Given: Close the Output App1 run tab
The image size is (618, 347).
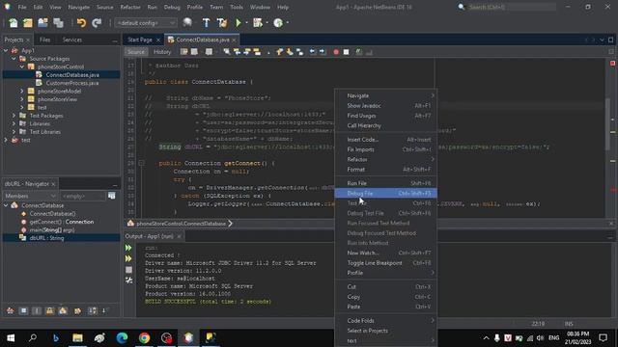Looking at the screenshot, I should point(179,236).
